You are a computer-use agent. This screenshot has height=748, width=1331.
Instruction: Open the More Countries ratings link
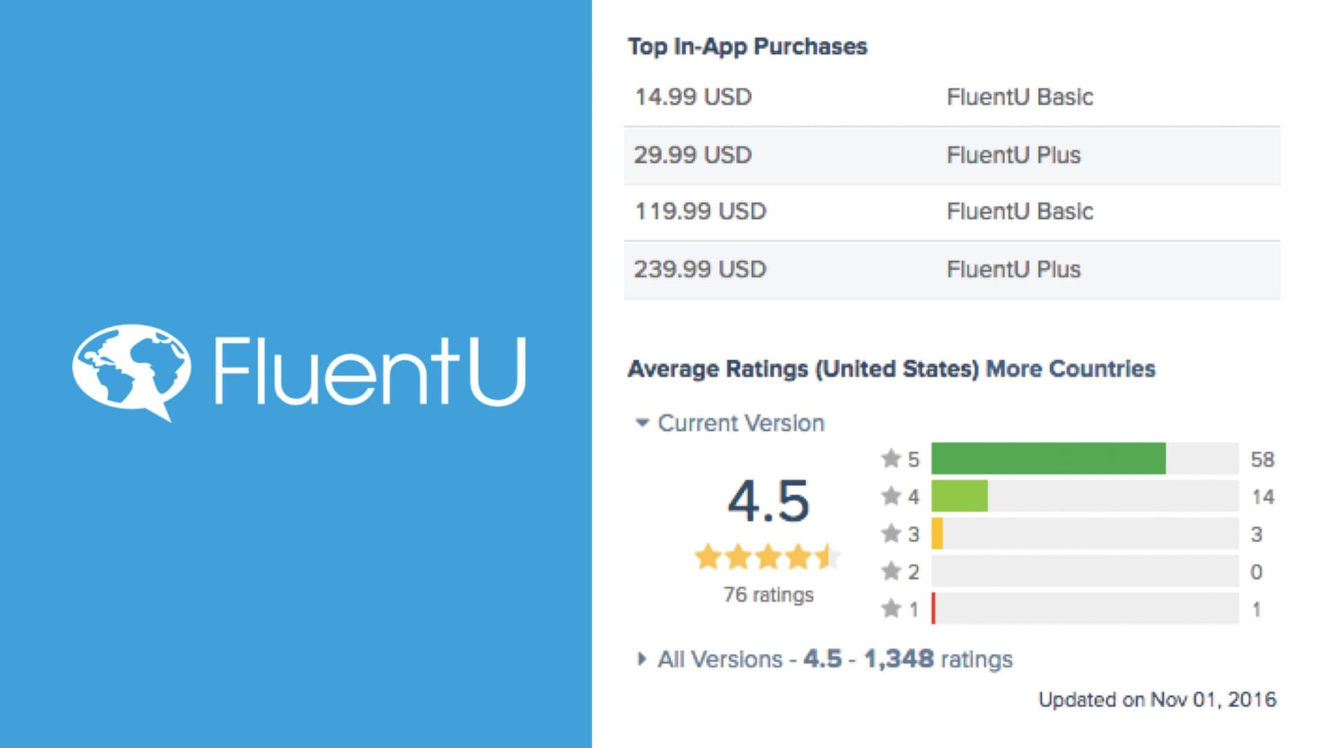[x=1070, y=368]
